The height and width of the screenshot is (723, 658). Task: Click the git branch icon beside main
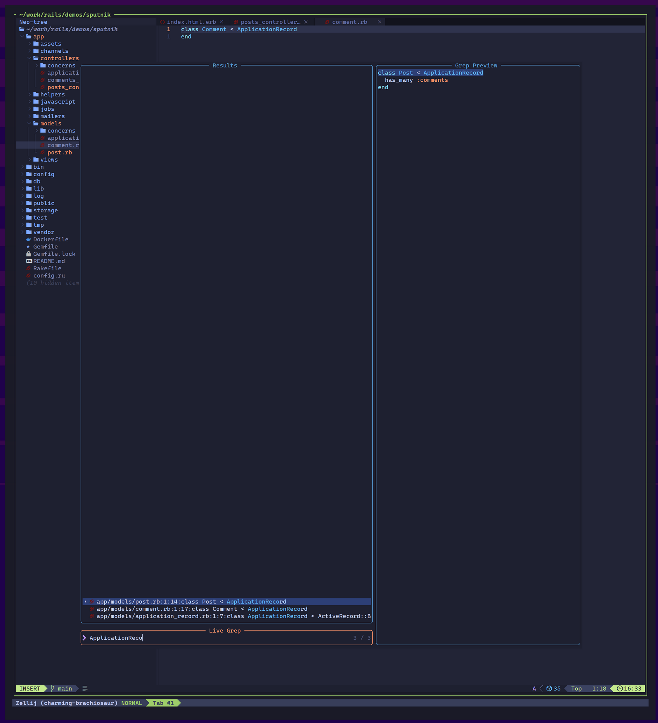52,688
